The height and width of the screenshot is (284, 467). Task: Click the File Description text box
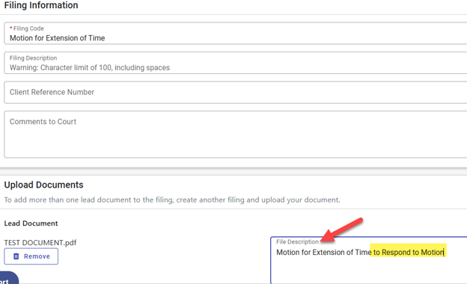click(x=369, y=260)
